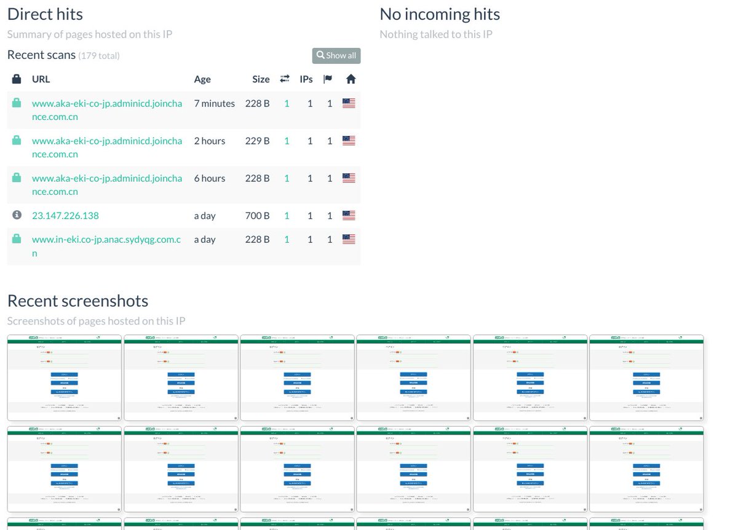Screen dimensions: 738x530
Task: Click the green request count in the 700 B row
Action: tap(287, 216)
